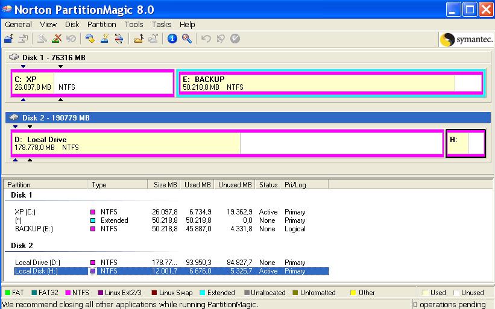495x309 pixels.
Task: Select the H: partition block on Disk 2
Action: (465, 143)
